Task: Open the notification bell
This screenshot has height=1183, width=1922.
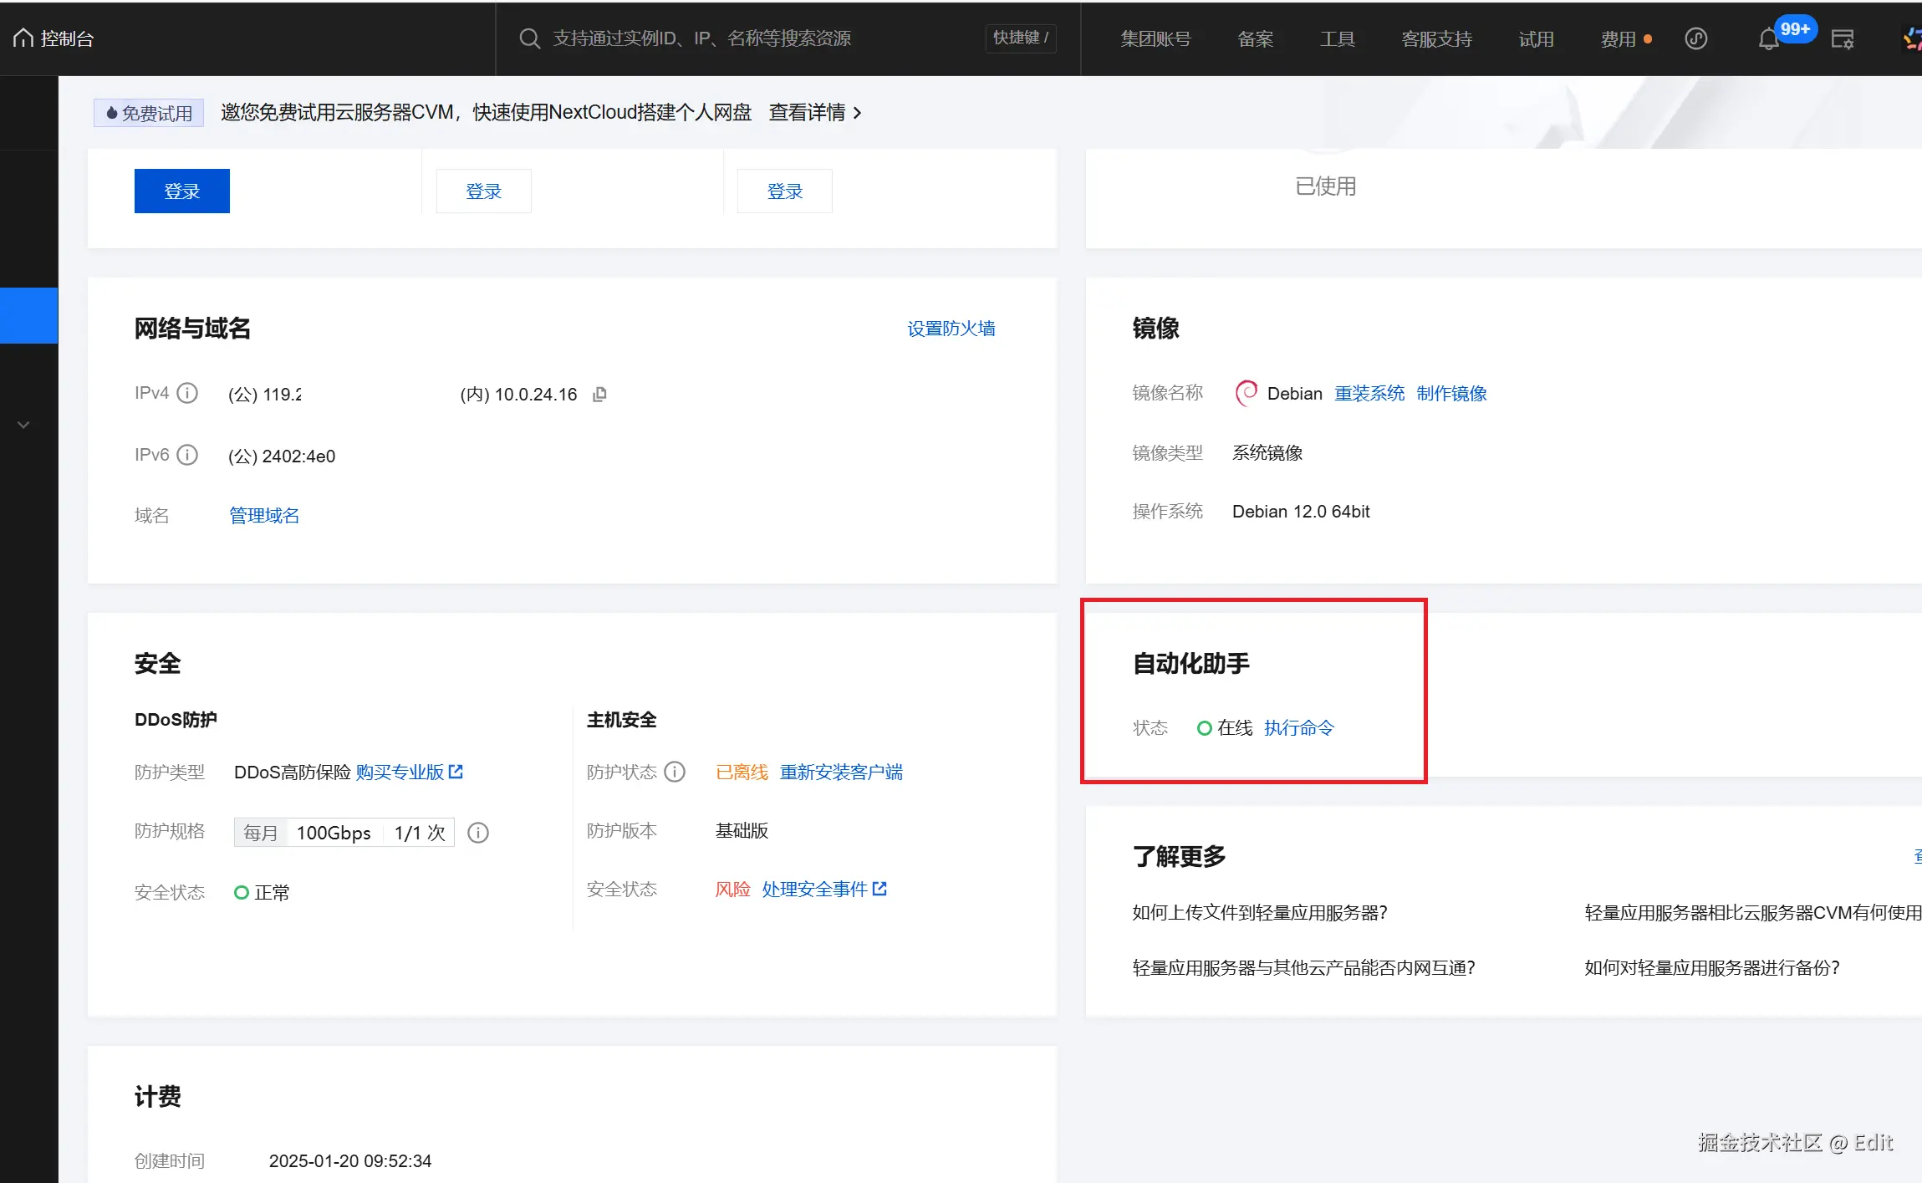Action: tap(1768, 39)
